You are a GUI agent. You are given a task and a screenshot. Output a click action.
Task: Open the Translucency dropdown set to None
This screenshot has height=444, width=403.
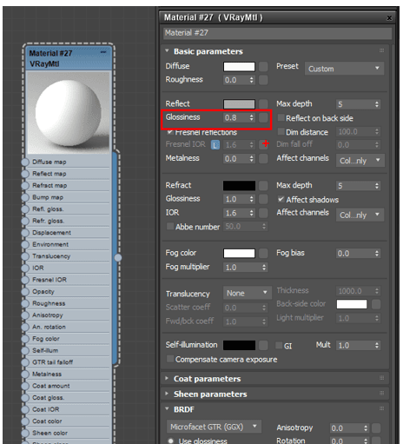248,293
